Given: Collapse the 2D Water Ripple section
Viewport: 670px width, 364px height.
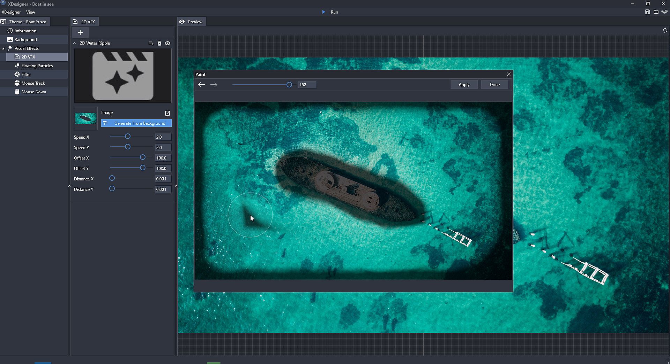Looking at the screenshot, I should (75, 43).
